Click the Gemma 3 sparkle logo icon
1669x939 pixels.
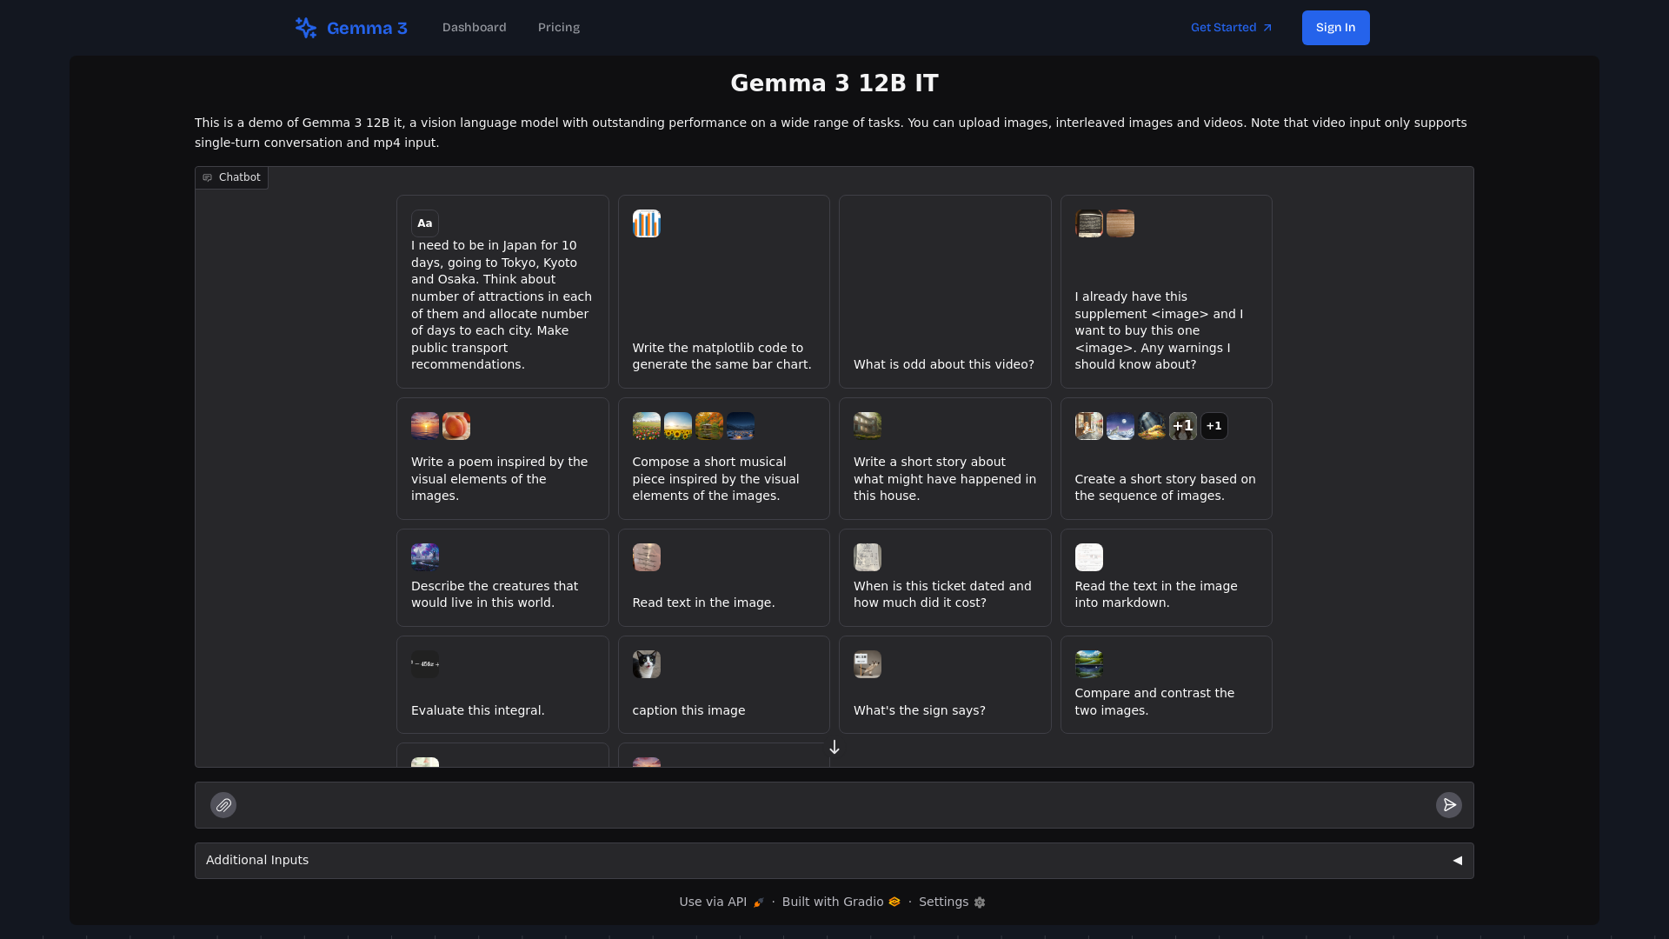(x=306, y=28)
